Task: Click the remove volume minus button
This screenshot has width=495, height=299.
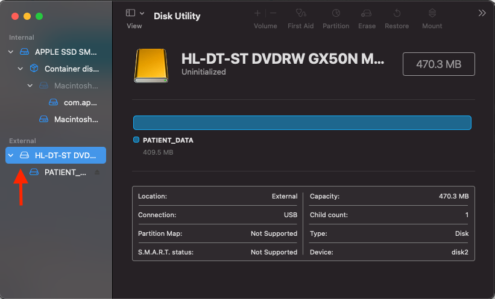Action: click(x=273, y=13)
